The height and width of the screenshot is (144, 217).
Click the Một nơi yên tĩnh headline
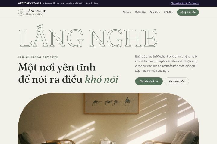pos(68,73)
